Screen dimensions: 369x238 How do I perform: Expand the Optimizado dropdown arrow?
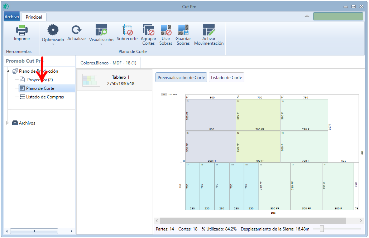coord(53,44)
